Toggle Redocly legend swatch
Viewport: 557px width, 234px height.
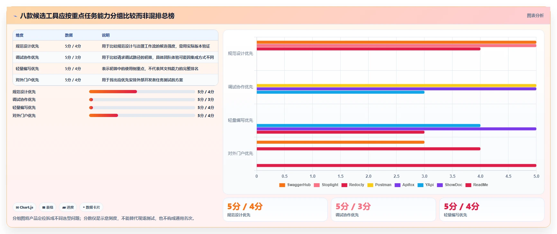(344, 185)
